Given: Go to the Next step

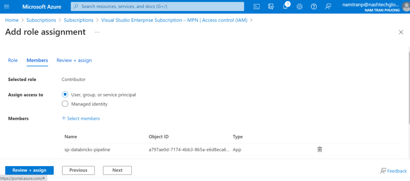Looking at the screenshot, I should (117, 170).
